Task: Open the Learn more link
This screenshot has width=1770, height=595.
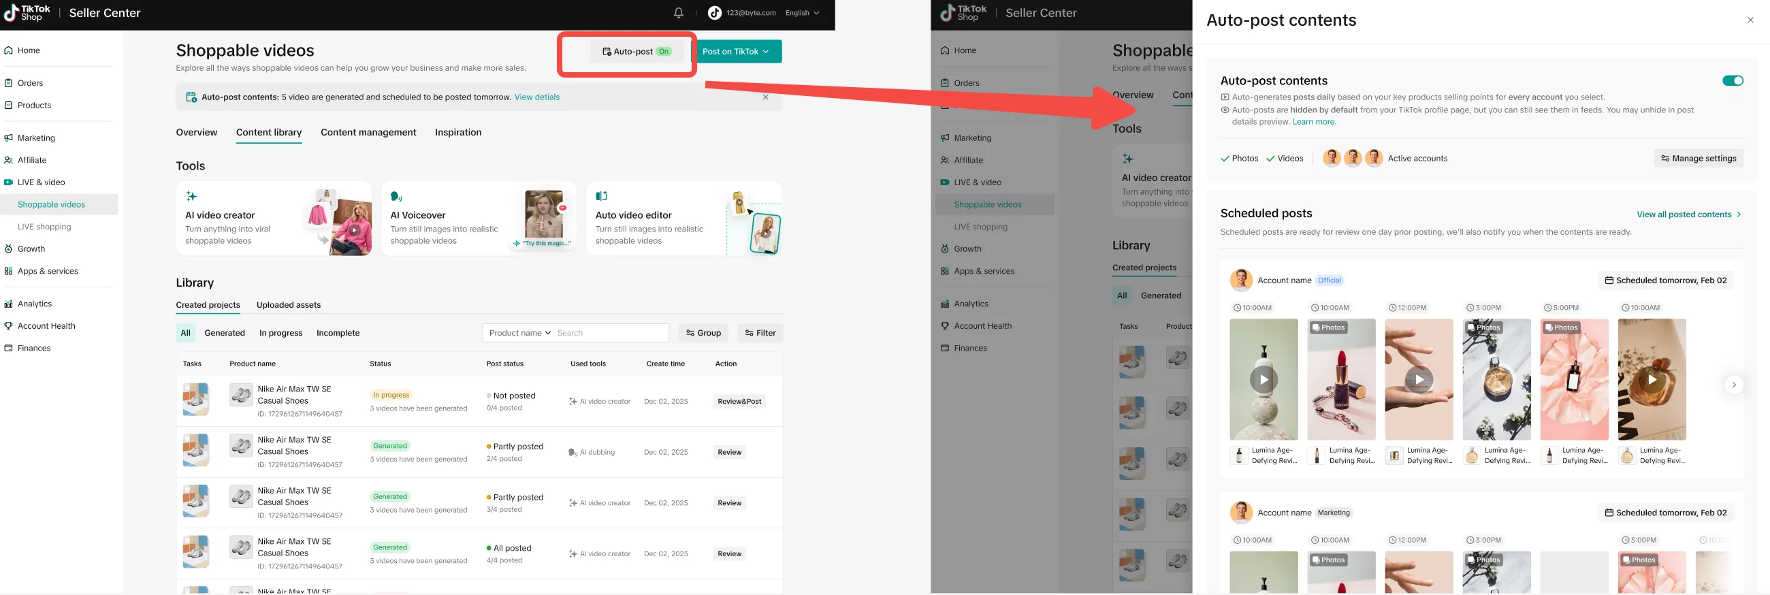Action: coord(1314,122)
